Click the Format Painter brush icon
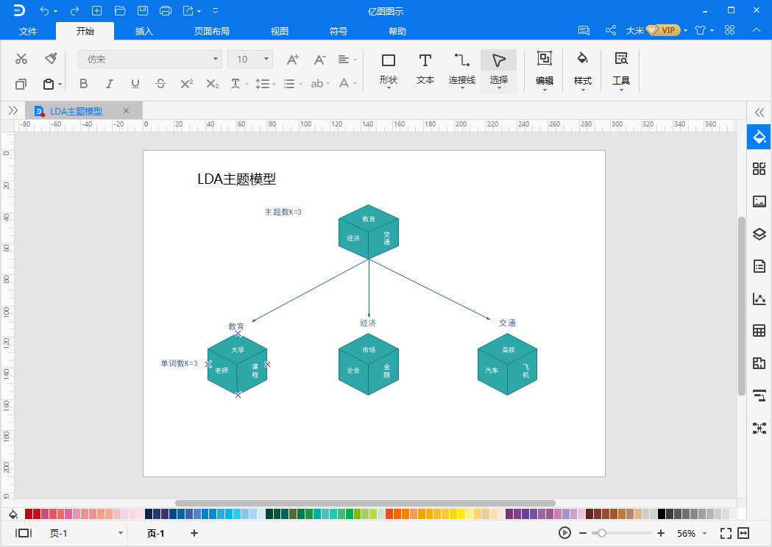 pos(51,59)
